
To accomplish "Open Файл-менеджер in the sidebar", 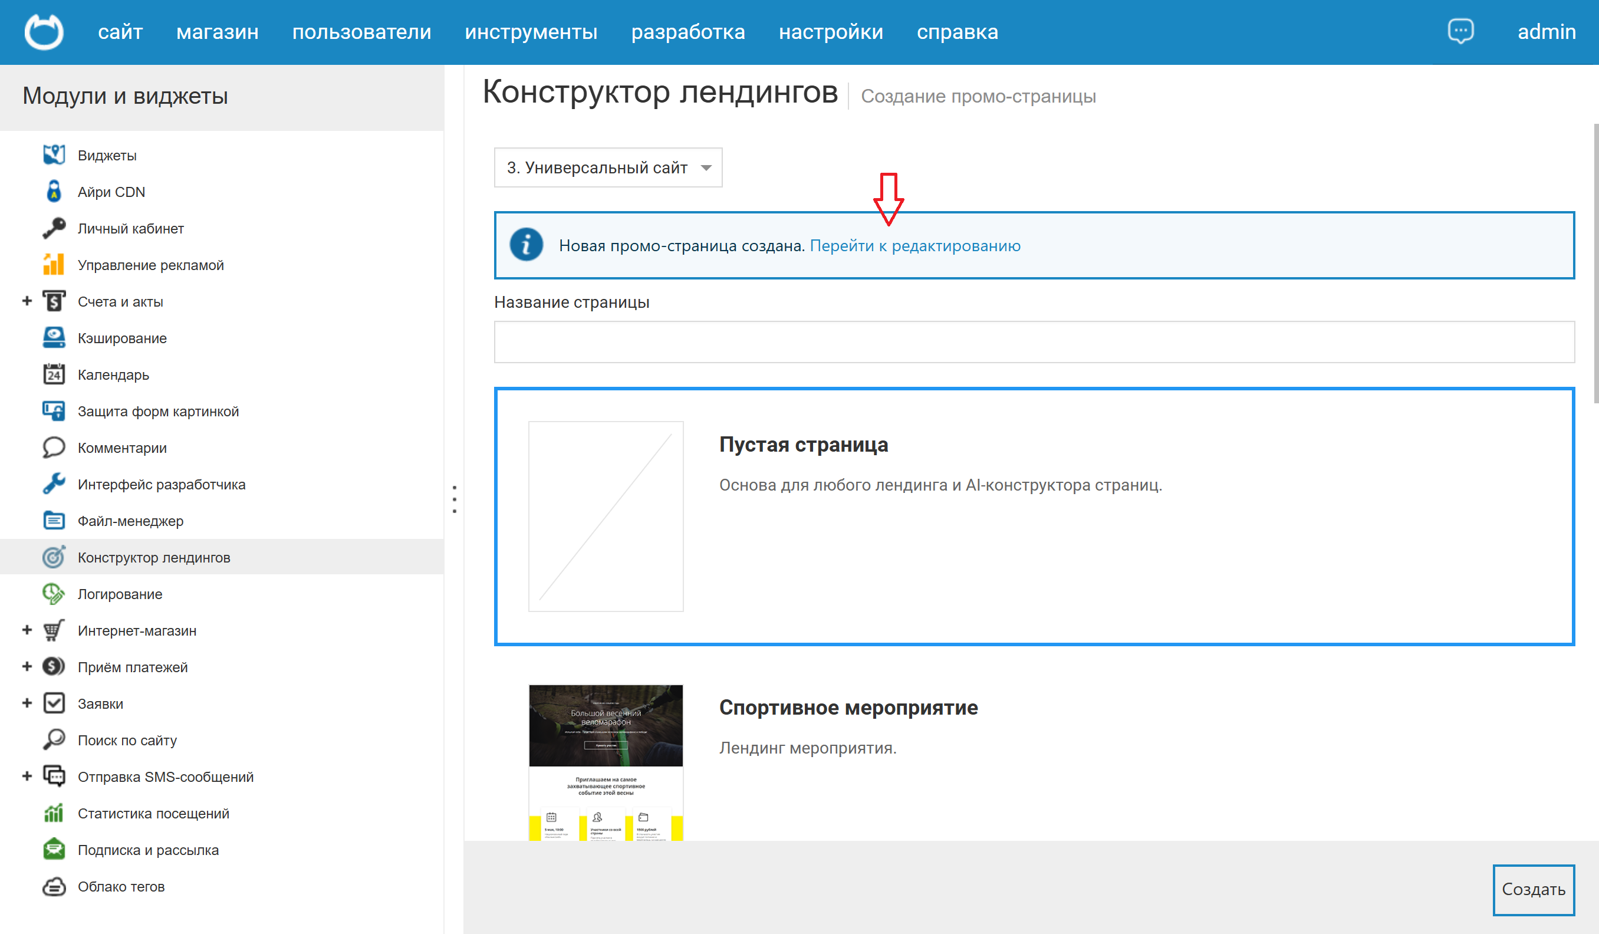I will (131, 521).
